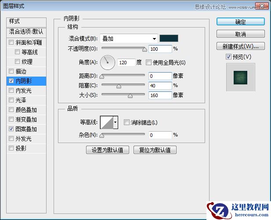Select the 内发光 effect row
The width and height of the screenshot is (271, 220).
(x=26, y=91)
